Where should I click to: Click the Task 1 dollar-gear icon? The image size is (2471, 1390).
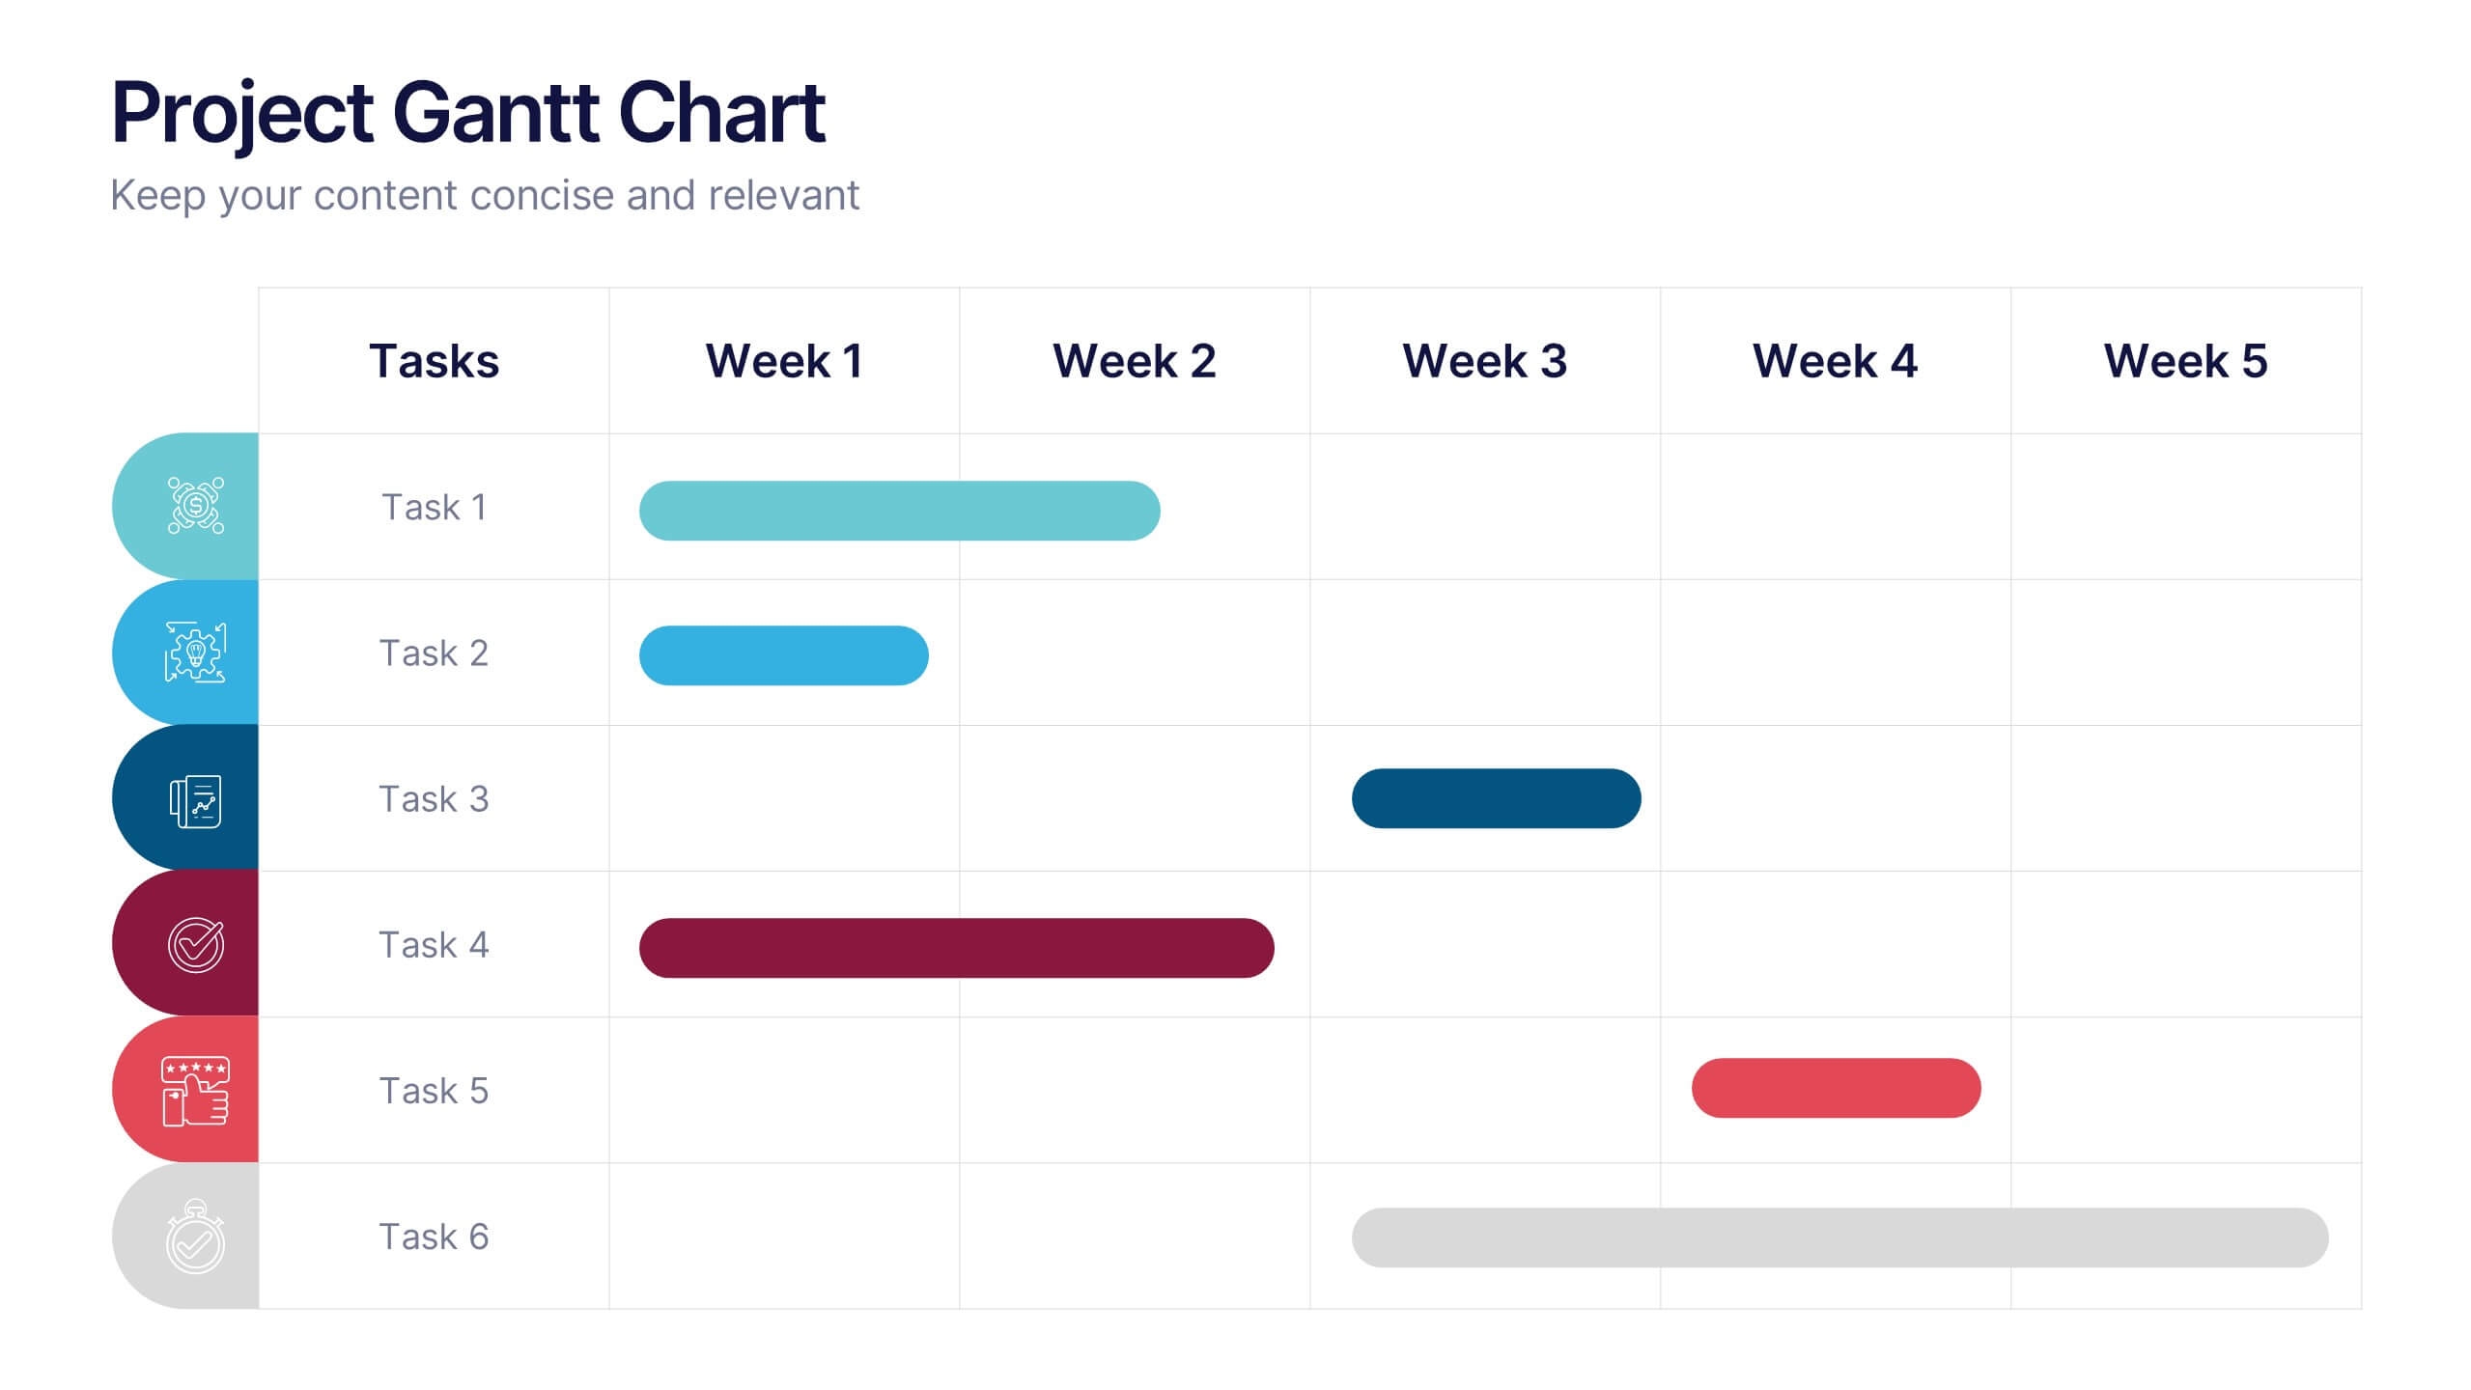pos(196,506)
